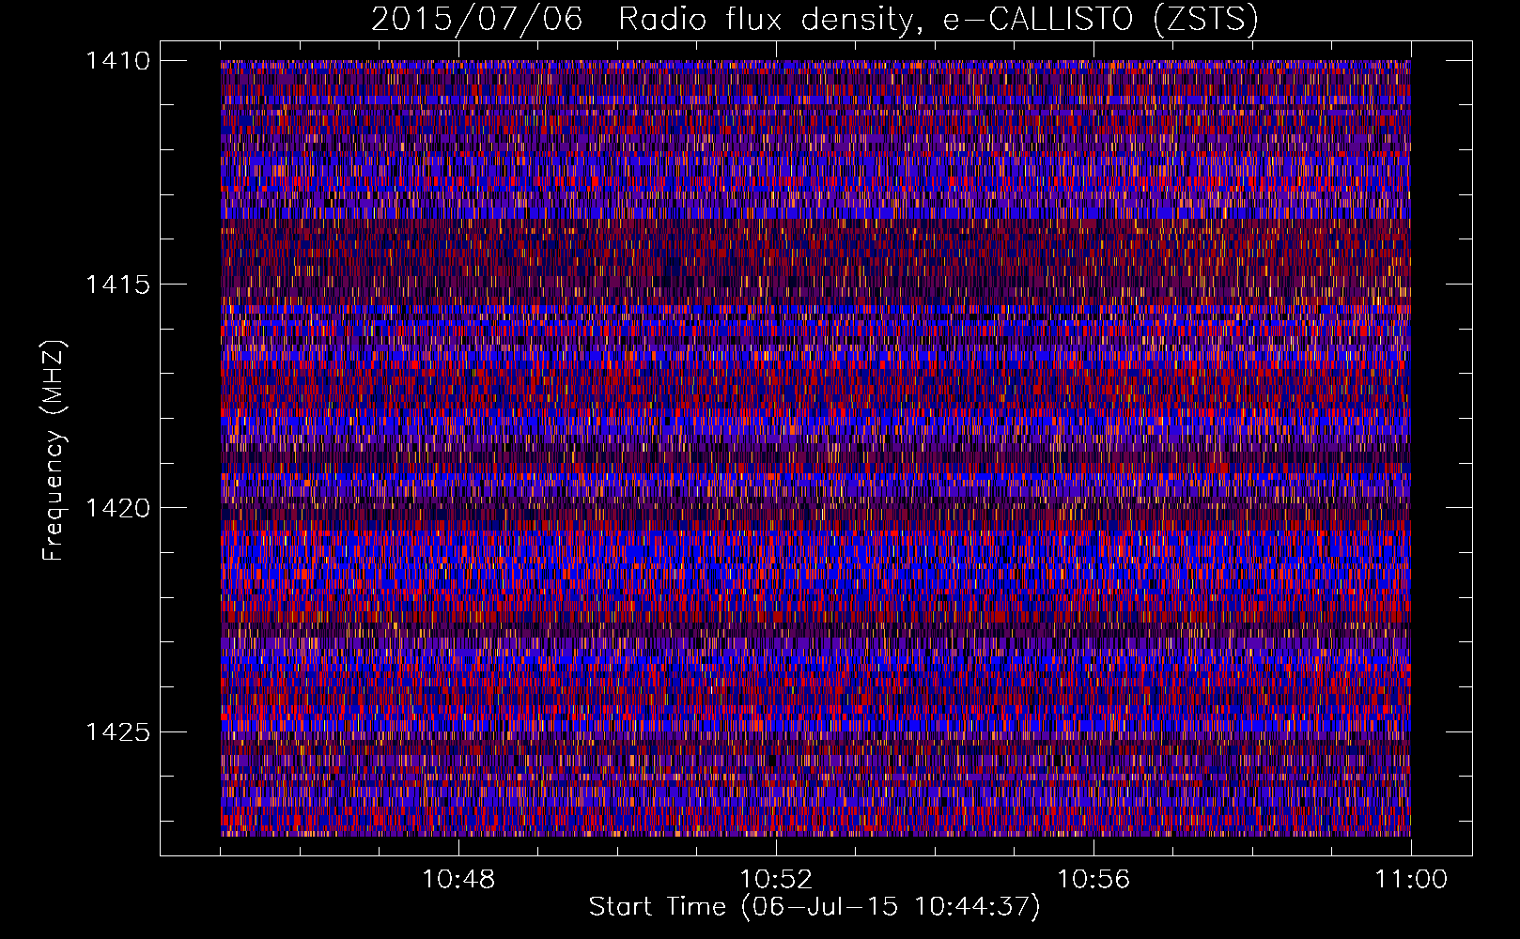Select the 1410 frequency axis label
The image size is (1520, 939).
pyautogui.click(x=117, y=61)
